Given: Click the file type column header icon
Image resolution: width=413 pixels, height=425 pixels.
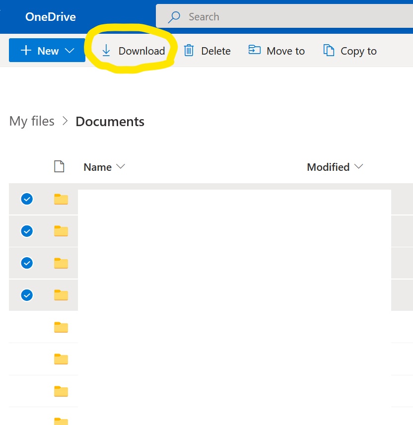Looking at the screenshot, I should pyautogui.click(x=59, y=167).
